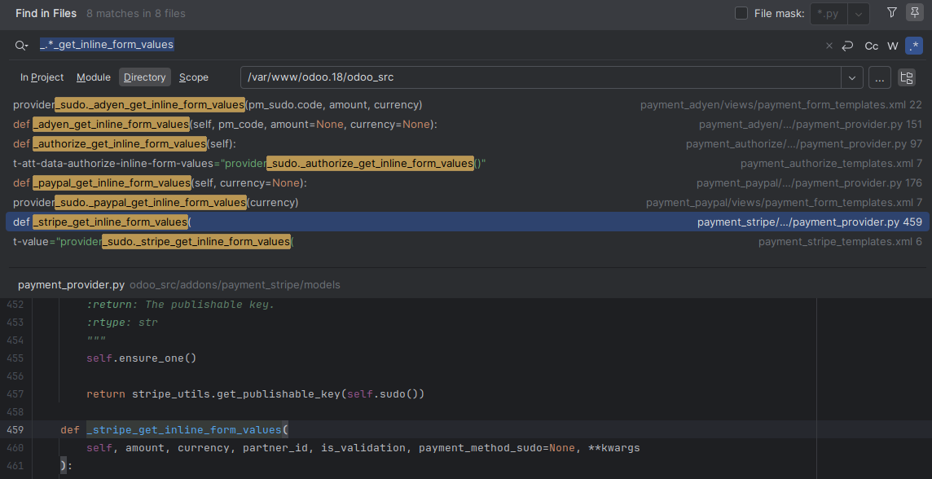The height and width of the screenshot is (479, 932).
Task: Click the payment_provider.py preview file name
Action: [72, 284]
